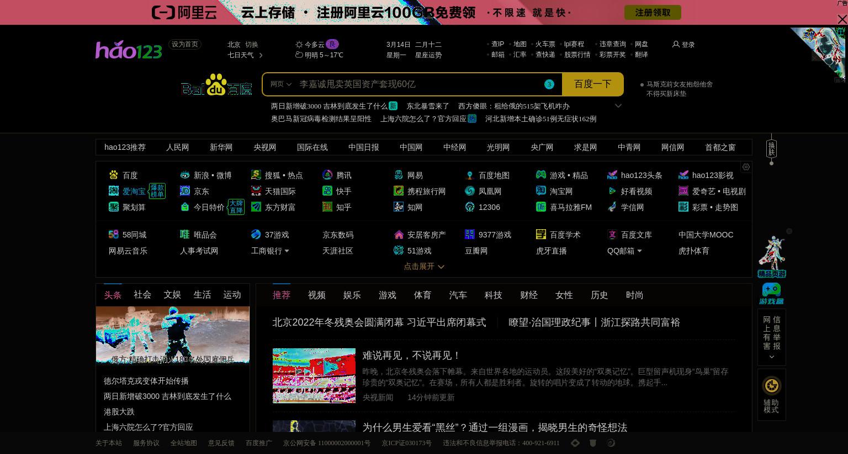Click the 注册领取 ad button
Screen dimensions: 848x454
click(653, 12)
